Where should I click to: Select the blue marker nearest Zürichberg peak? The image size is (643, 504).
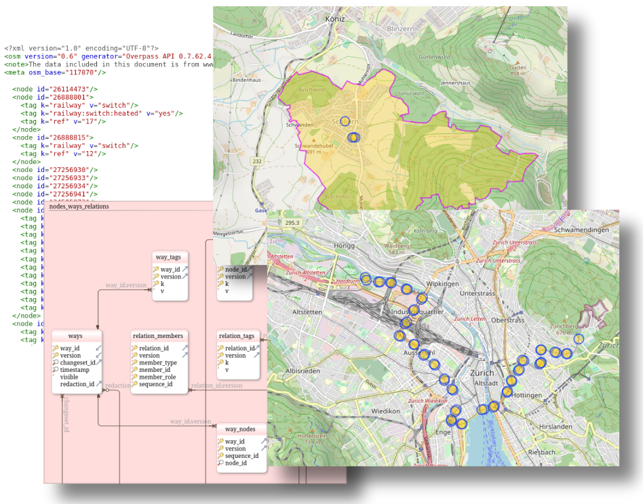pos(578,339)
